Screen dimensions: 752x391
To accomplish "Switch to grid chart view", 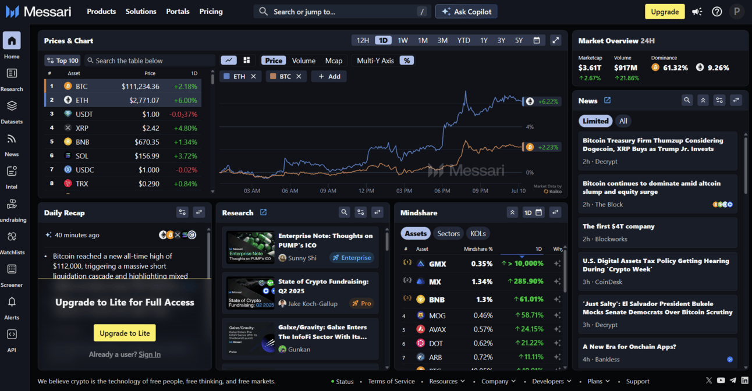I will click(247, 60).
